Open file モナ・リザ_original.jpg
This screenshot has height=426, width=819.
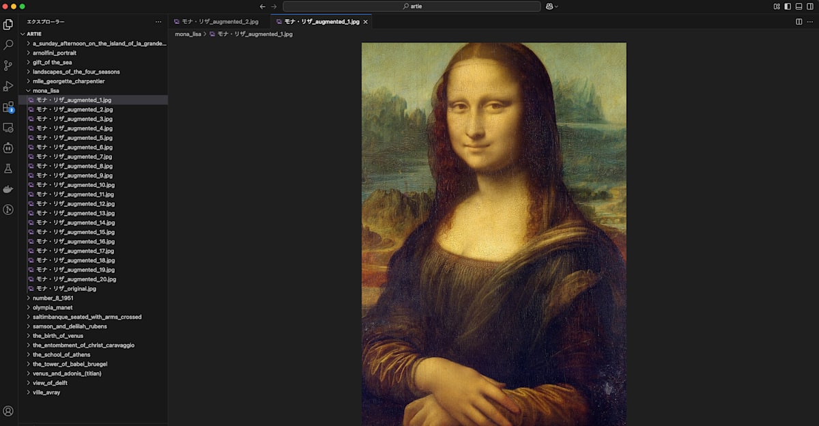pos(93,289)
